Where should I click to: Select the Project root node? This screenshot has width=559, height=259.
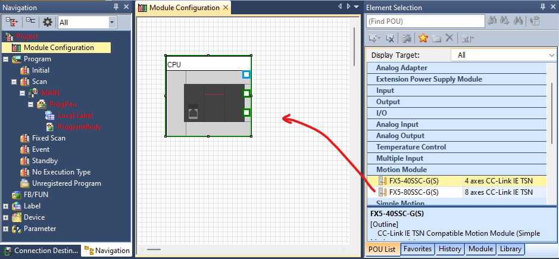(27, 36)
